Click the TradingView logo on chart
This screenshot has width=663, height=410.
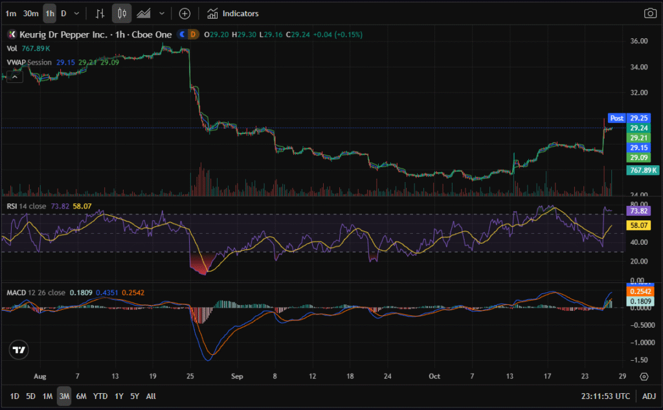coord(19,350)
